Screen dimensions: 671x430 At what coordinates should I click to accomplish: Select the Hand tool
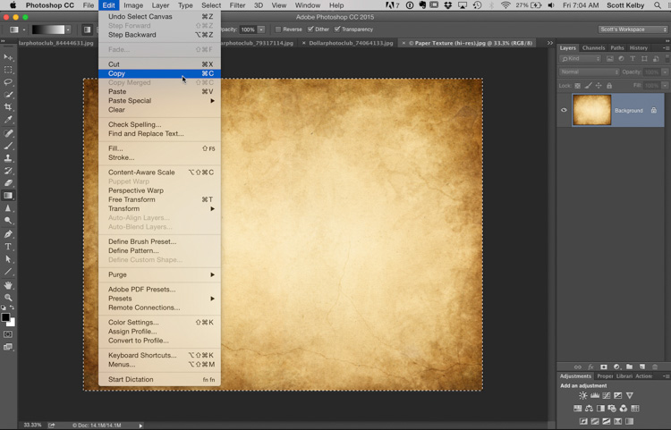pyautogui.click(x=8, y=285)
